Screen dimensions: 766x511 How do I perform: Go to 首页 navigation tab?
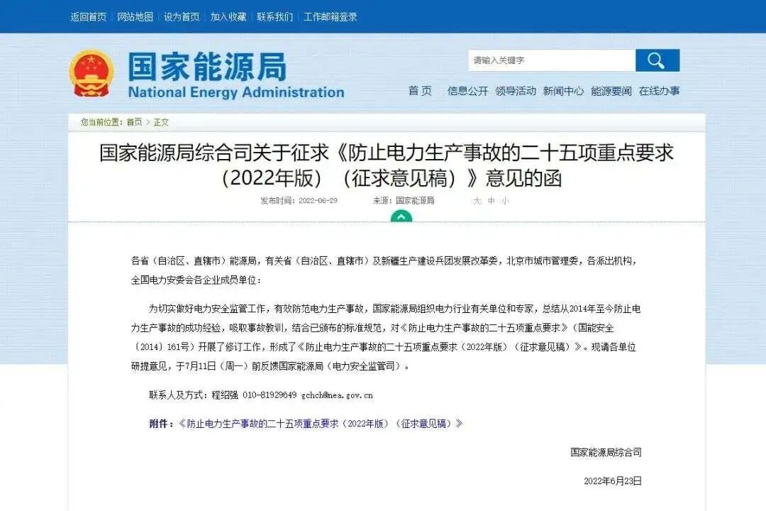pyautogui.click(x=420, y=91)
